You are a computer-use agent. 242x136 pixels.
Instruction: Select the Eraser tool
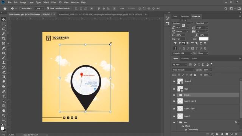coord(3,72)
